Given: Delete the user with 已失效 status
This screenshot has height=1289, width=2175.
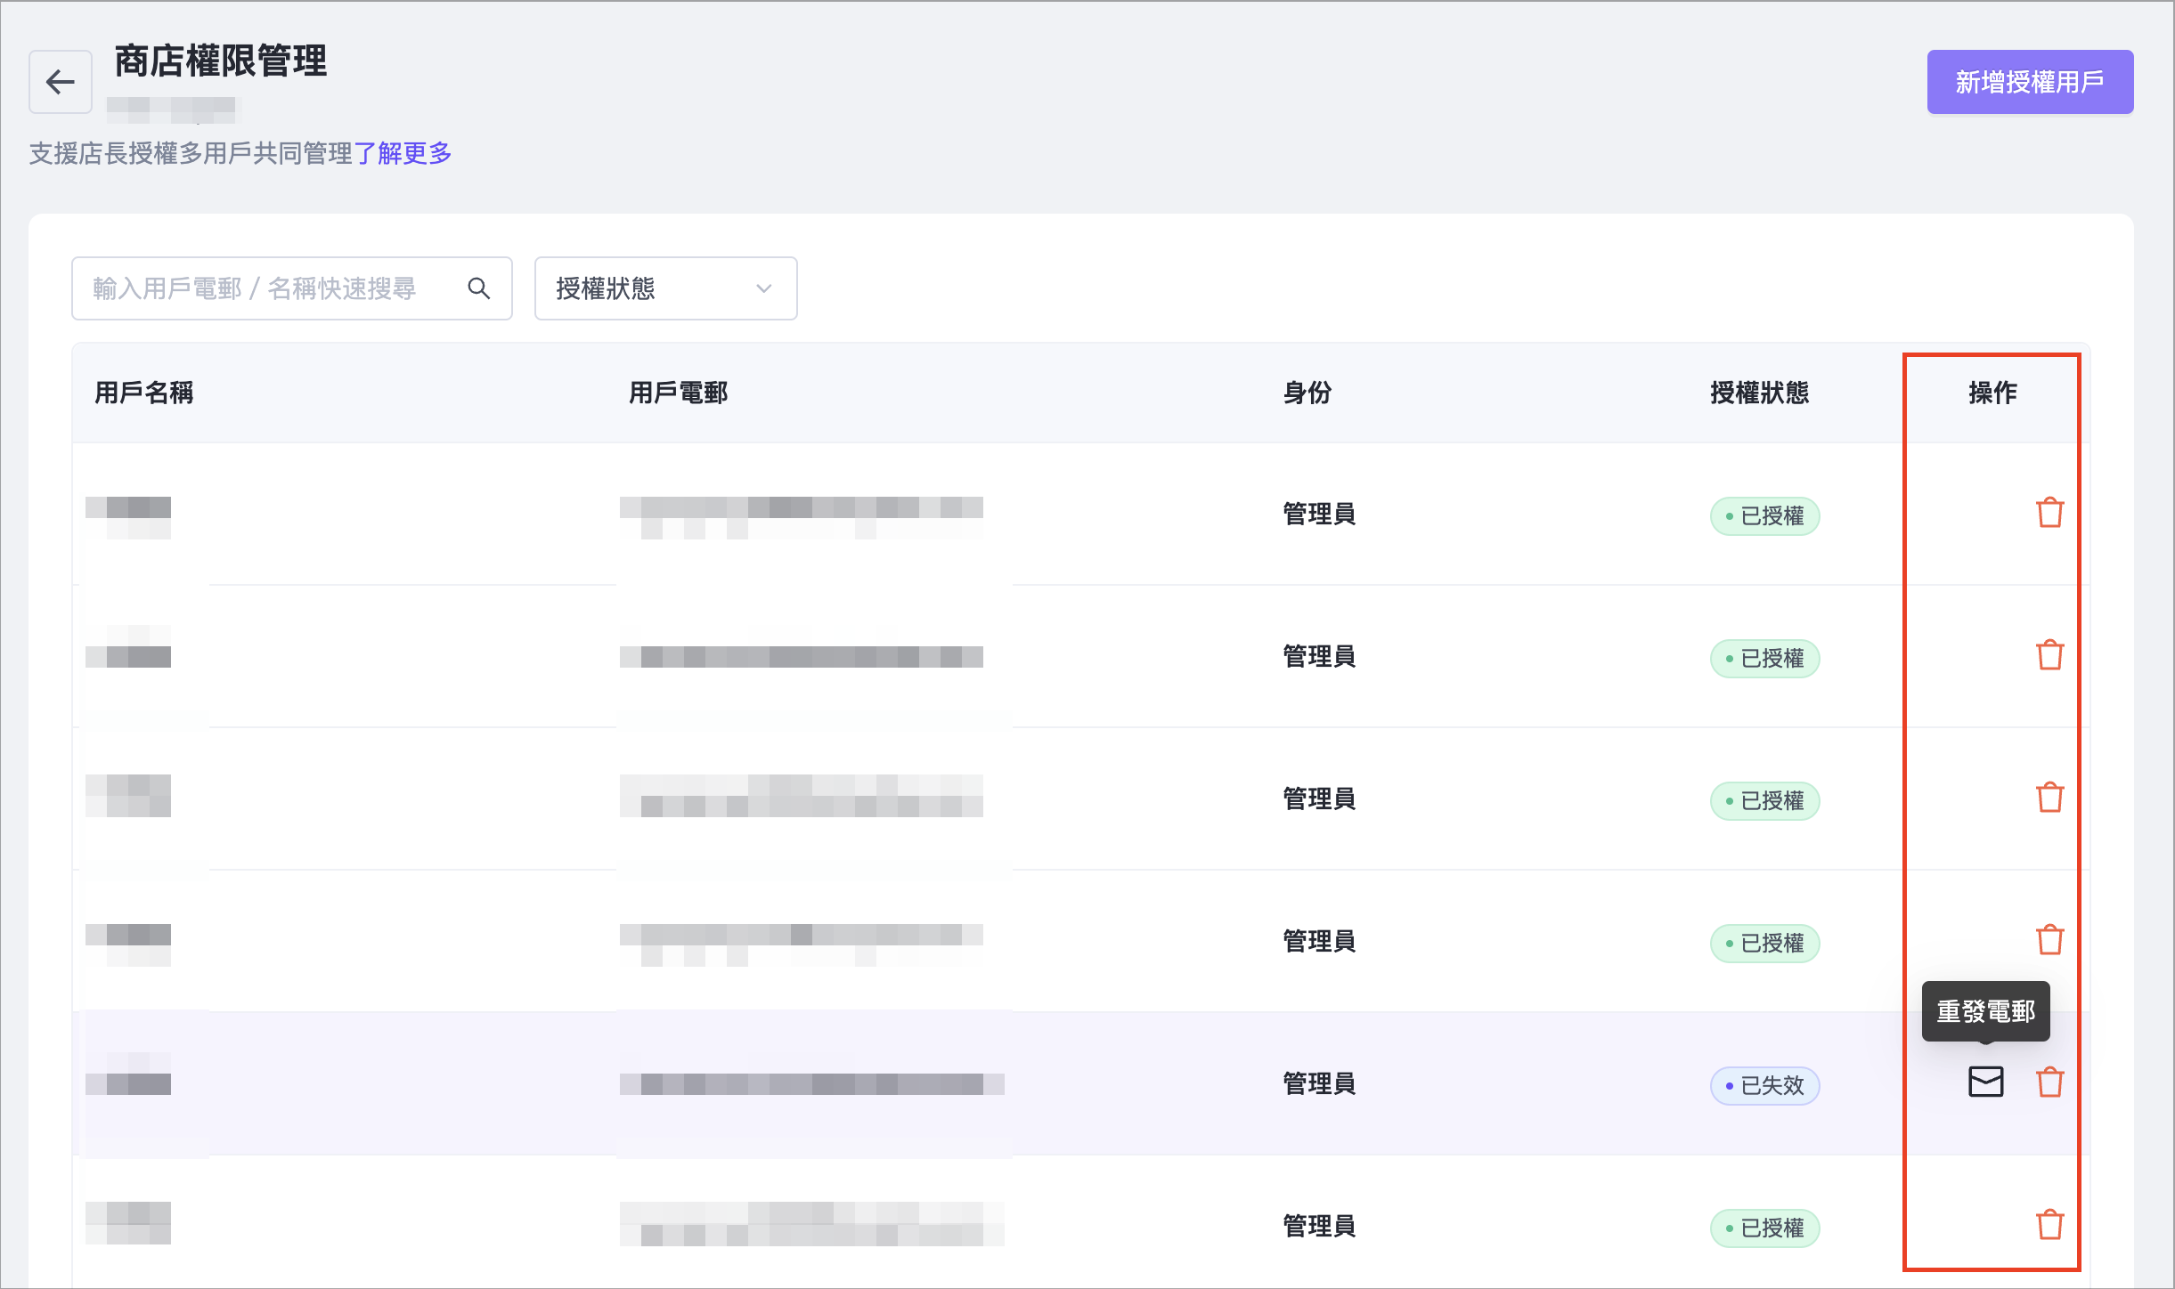Looking at the screenshot, I should (x=2049, y=1082).
